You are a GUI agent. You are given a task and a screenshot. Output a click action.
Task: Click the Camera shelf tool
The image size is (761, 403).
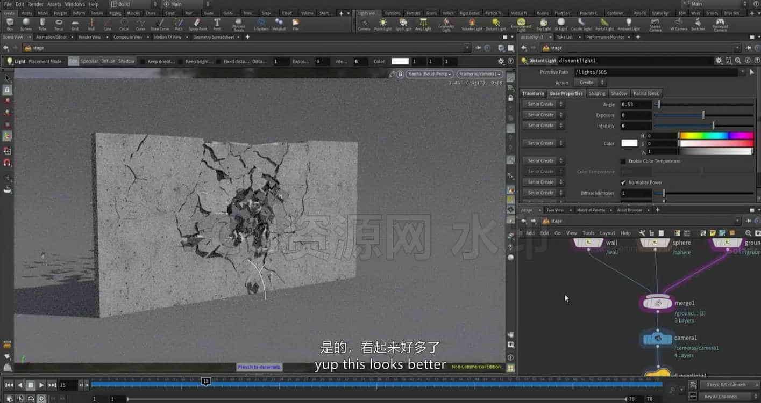(x=364, y=24)
